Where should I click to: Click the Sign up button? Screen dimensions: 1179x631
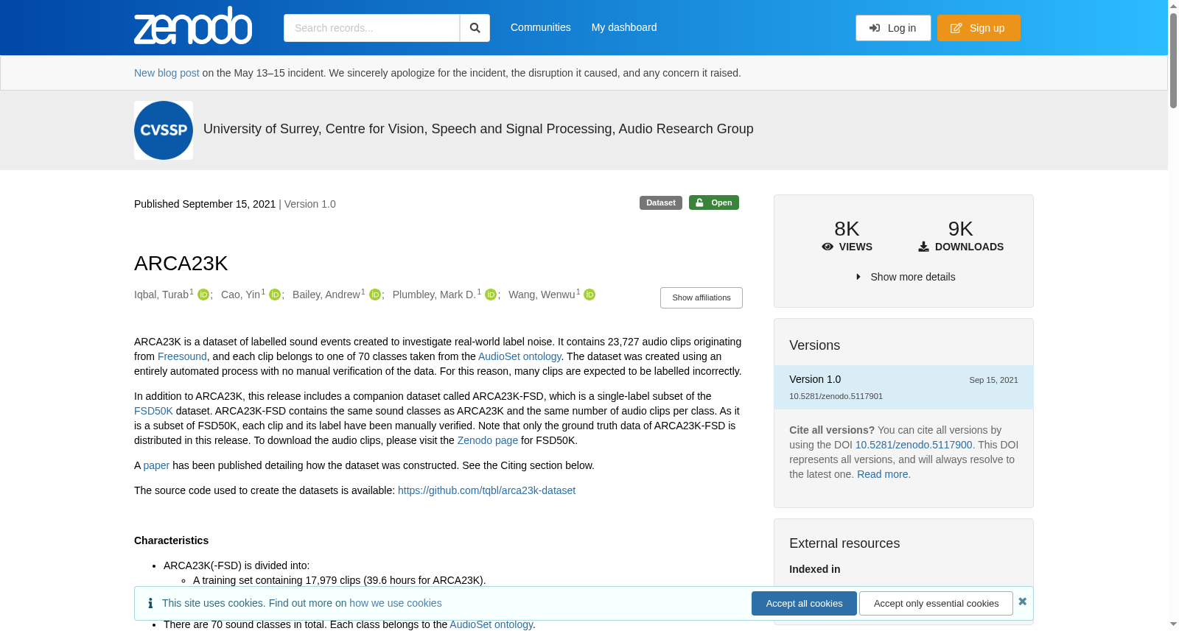point(979,28)
